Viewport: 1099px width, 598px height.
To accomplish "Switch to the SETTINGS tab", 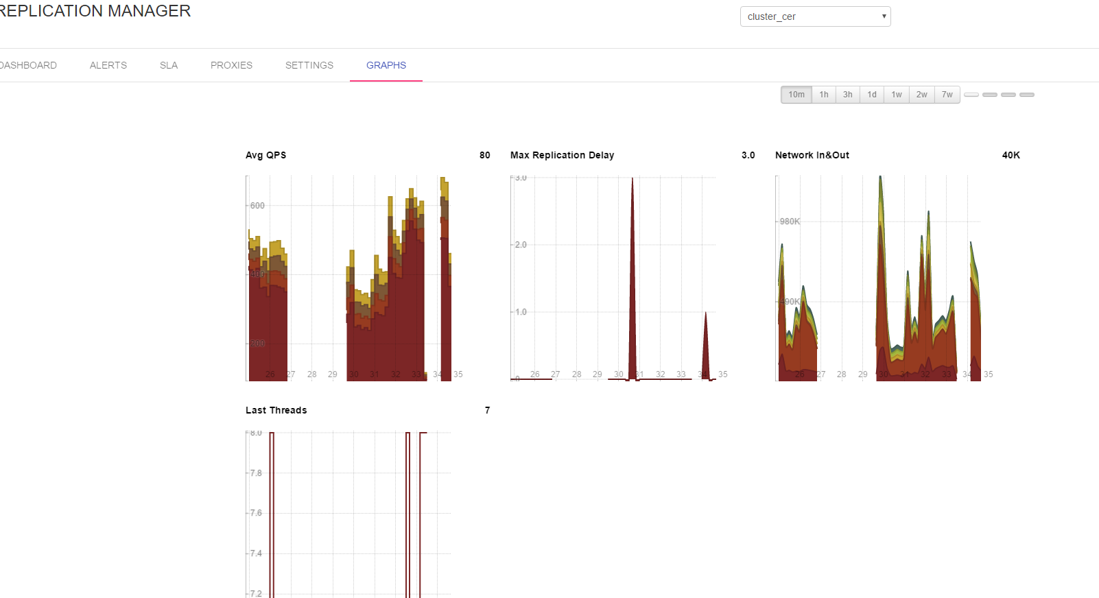I will tap(309, 65).
